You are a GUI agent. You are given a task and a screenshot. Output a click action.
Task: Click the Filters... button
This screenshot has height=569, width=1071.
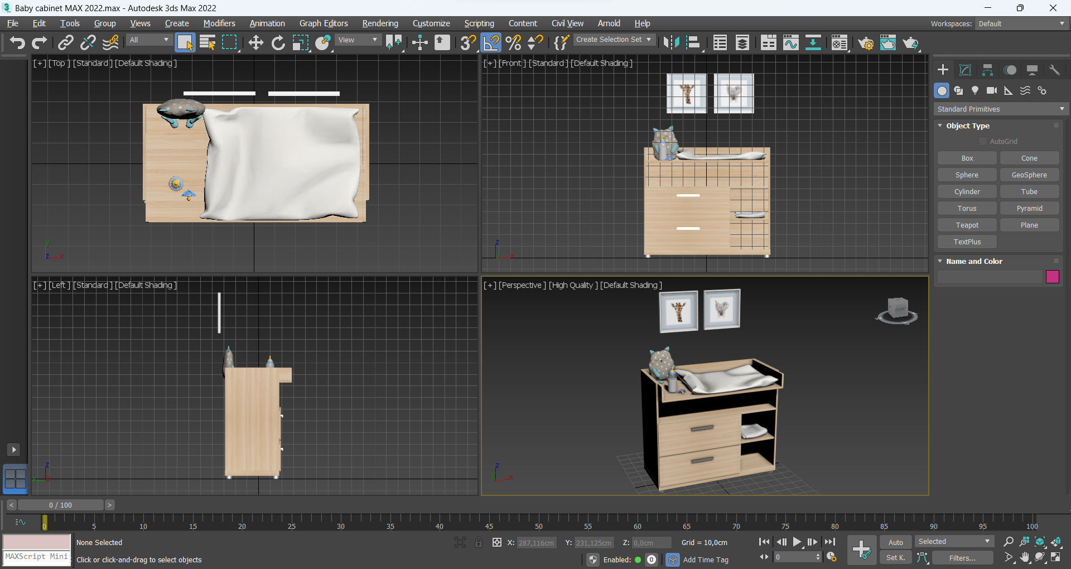pyautogui.click(x=962, y=558)
